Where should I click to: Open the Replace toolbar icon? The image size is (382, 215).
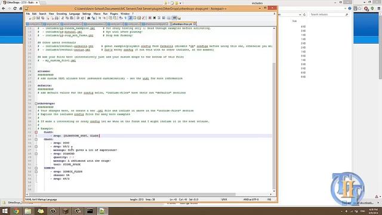(x=94, y=18)
